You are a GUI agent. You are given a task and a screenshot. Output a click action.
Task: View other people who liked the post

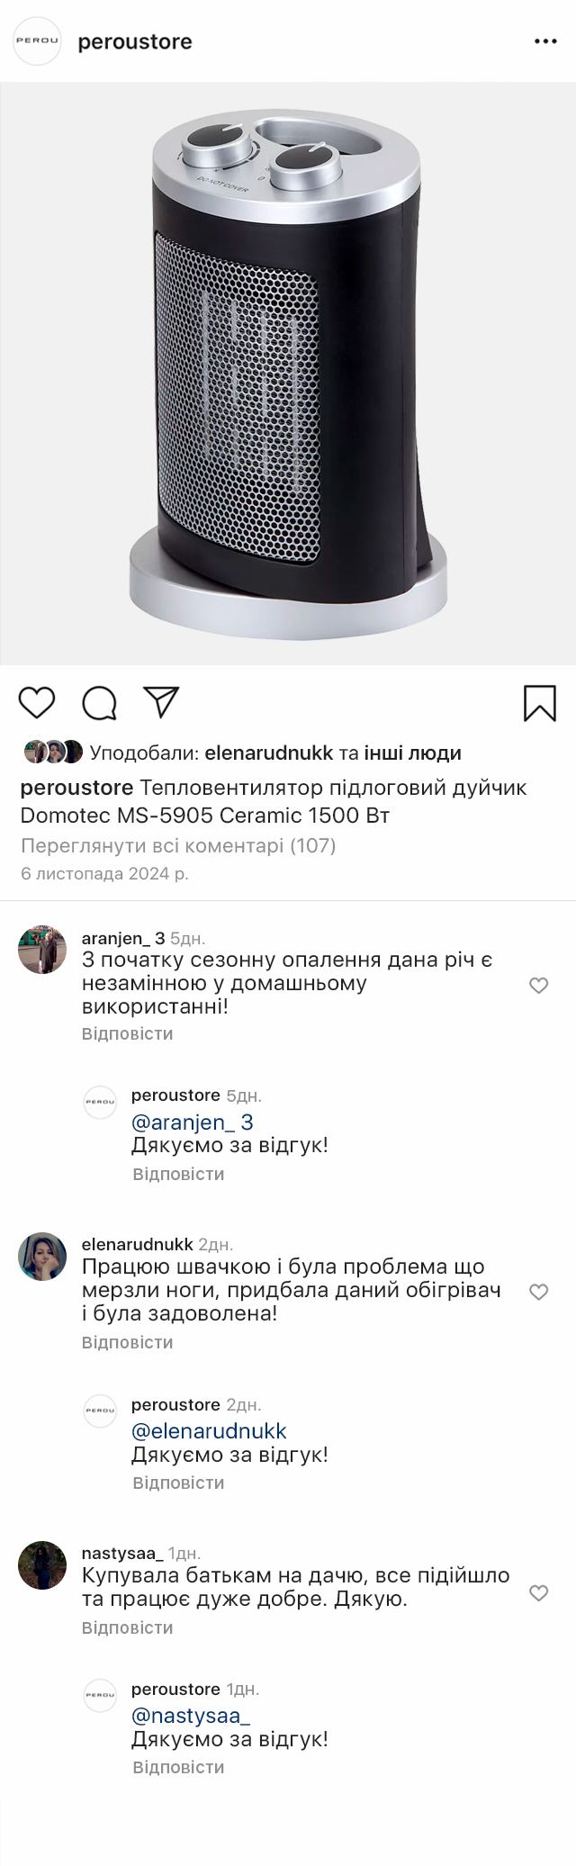point(412,753)
